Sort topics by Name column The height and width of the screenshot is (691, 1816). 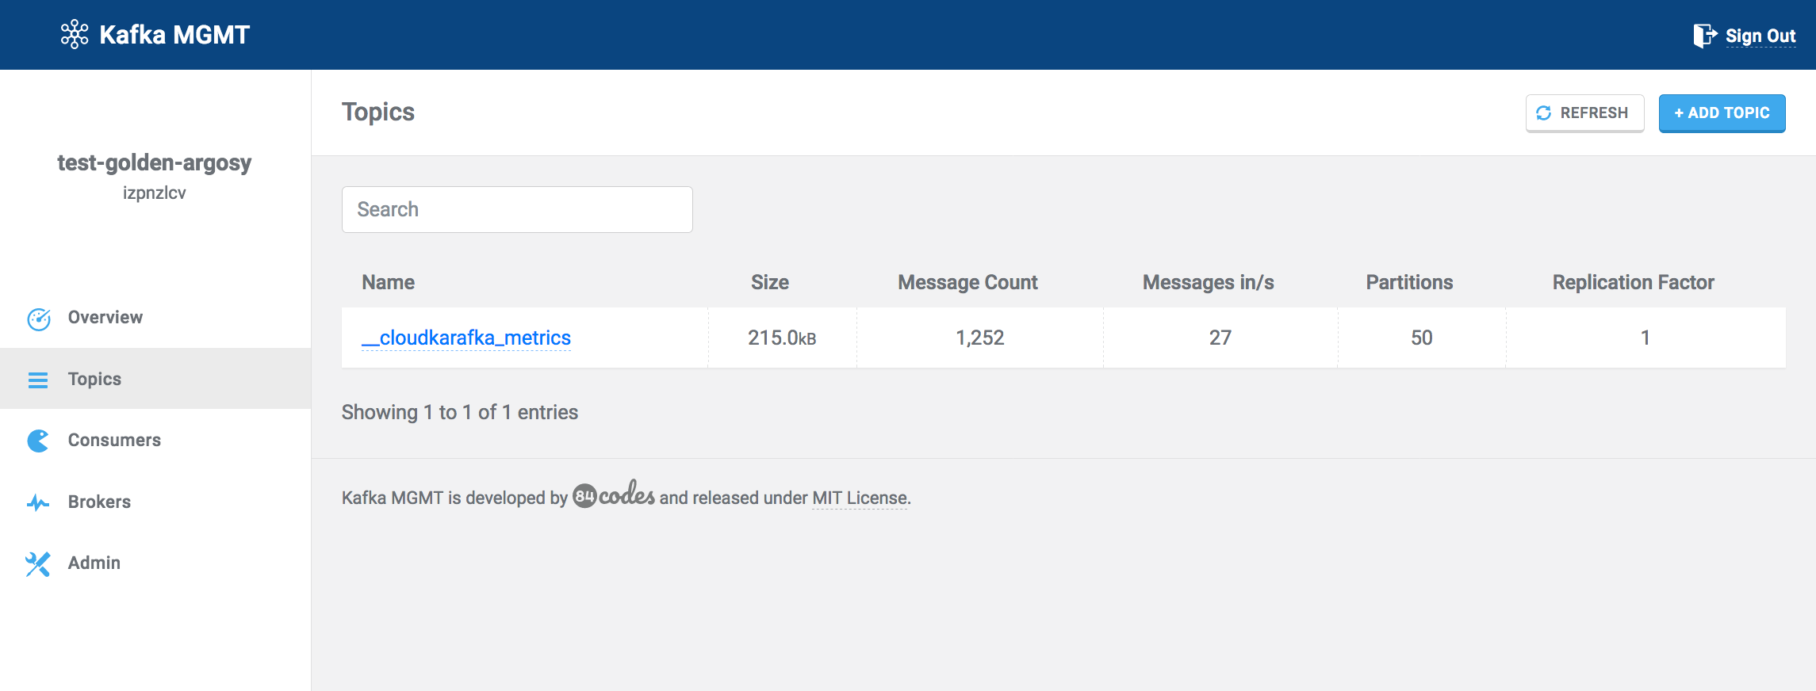point(389,282)
